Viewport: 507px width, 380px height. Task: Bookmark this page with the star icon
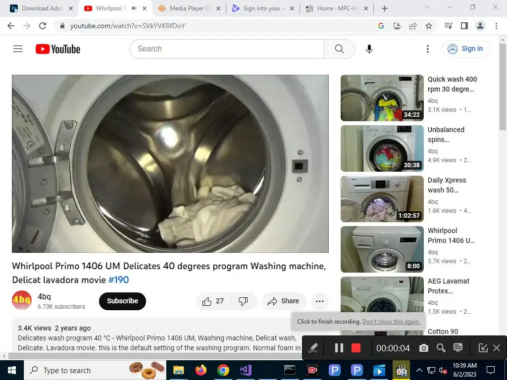(x=428, y=26)
